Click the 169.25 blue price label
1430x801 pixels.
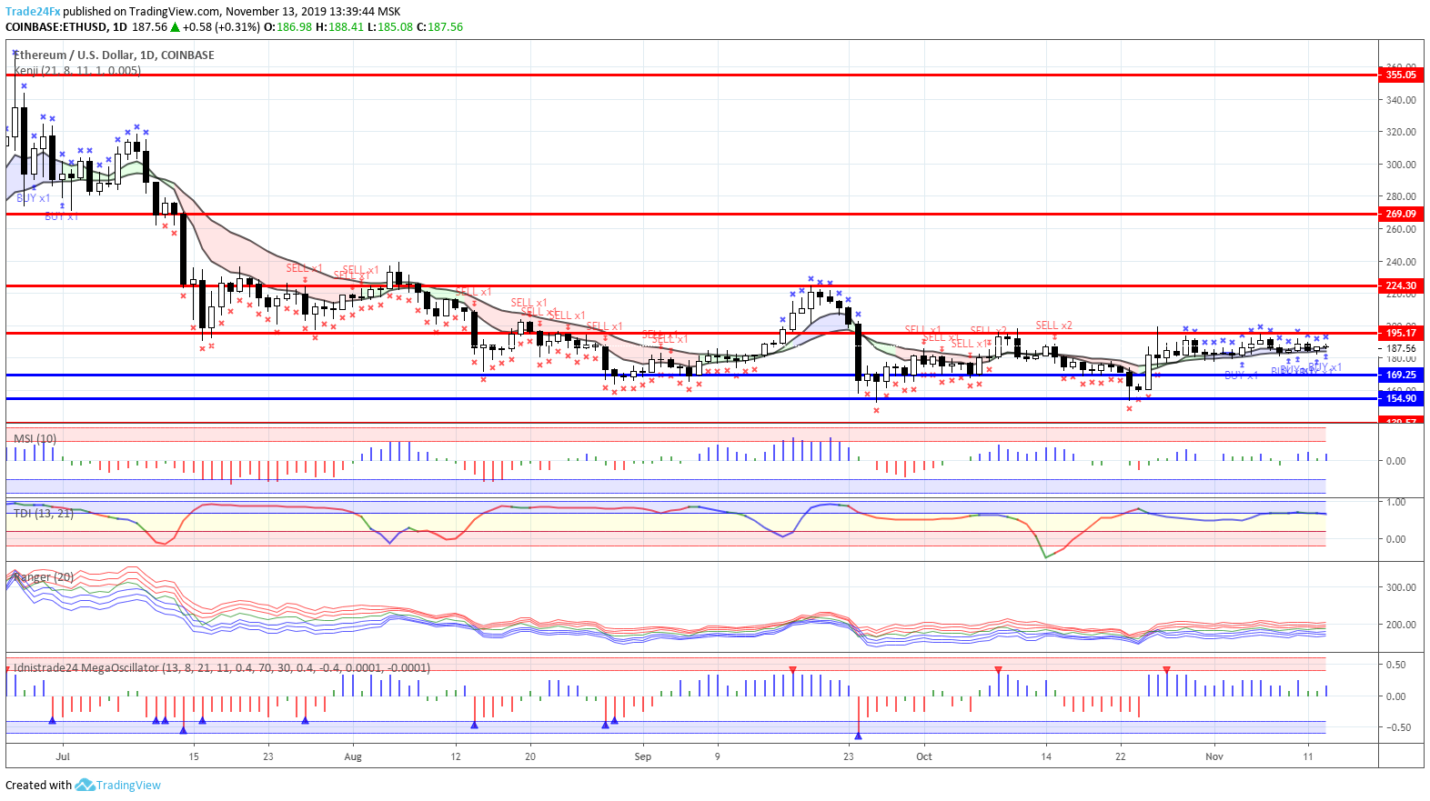(1401, 375)
